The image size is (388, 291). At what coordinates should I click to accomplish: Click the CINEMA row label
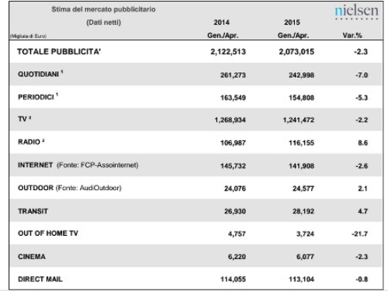point(32,257)
